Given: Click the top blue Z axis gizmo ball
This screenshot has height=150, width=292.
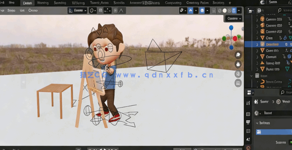Looking at the screenshot, I should [x=231, y=28].
